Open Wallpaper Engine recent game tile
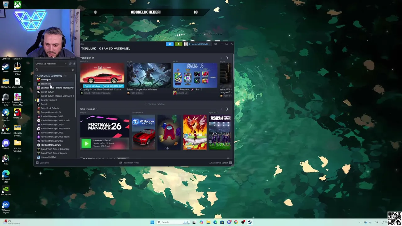402x226 pixels. click(x=143, y=132)
